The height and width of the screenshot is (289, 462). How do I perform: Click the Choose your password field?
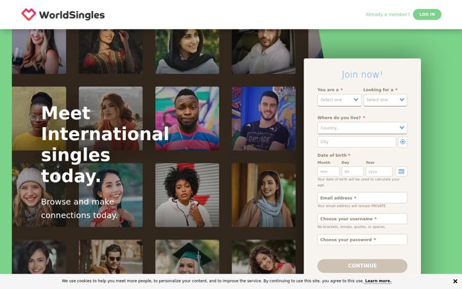click(362, 240)
